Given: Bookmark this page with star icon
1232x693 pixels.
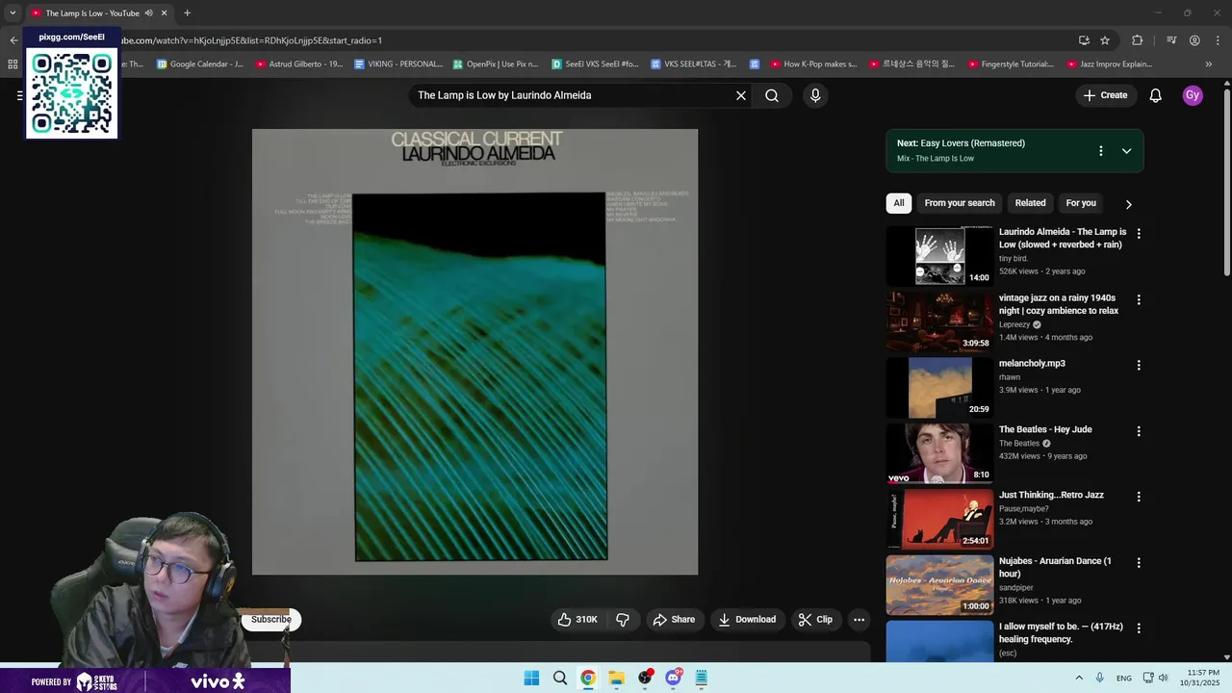Looking at the screenshot, I should coord(1105,40).
